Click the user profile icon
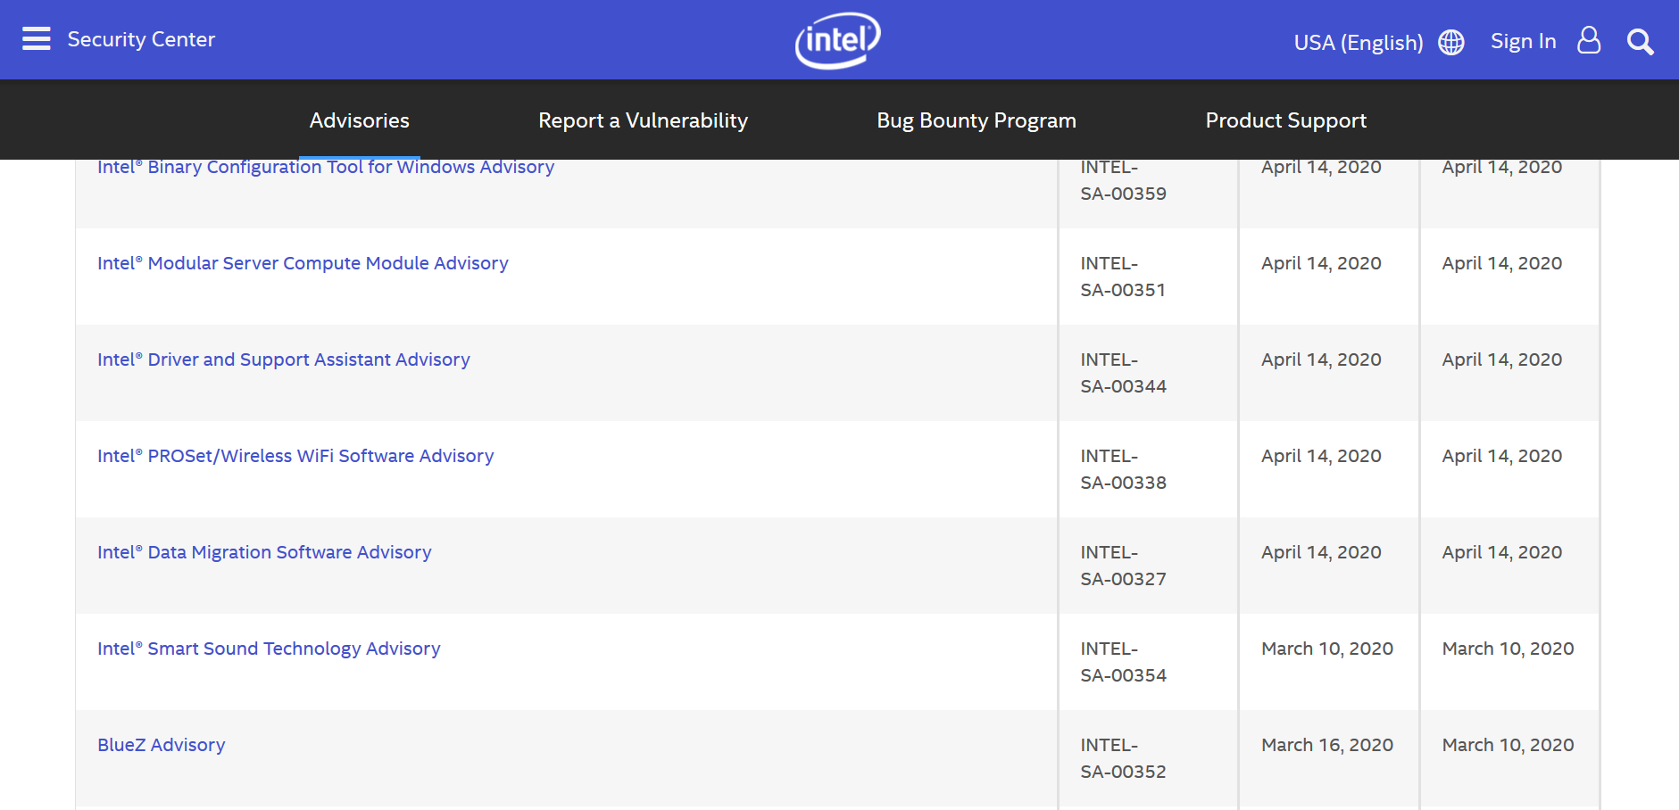The image size is (1679, 810). pos(1589,40)
